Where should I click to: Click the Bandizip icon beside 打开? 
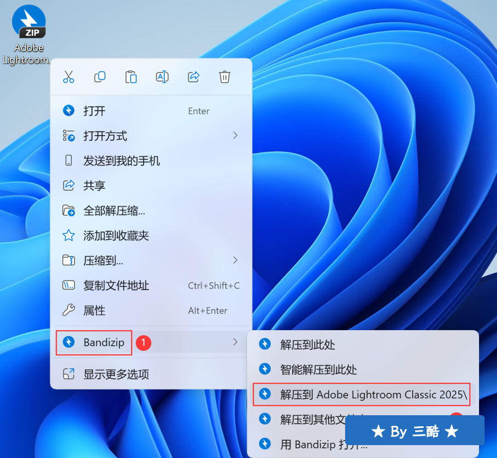69,110
